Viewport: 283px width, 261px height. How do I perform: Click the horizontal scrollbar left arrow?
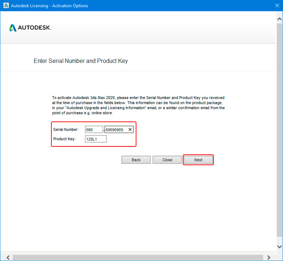coord(8,257)
